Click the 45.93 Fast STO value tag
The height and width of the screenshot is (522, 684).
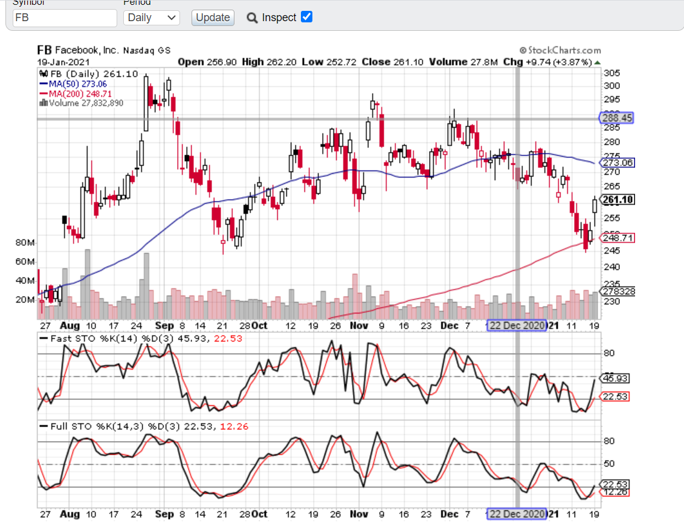coord(615,379)
